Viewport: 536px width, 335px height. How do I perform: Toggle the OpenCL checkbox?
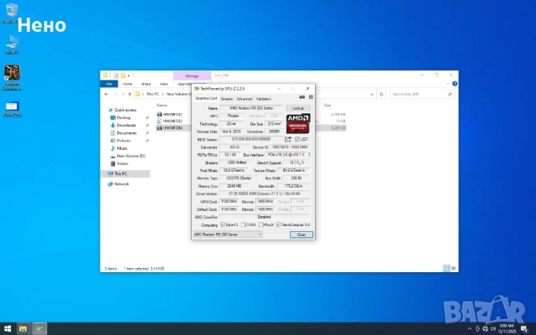[223, 224]
